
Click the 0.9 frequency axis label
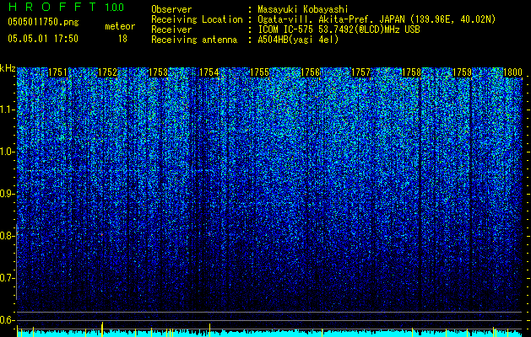click(7, 194)
